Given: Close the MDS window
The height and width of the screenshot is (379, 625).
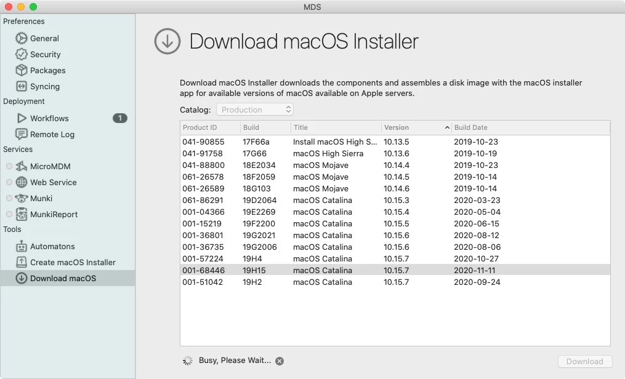Looking at the screenshot, I should click(9, 7).
